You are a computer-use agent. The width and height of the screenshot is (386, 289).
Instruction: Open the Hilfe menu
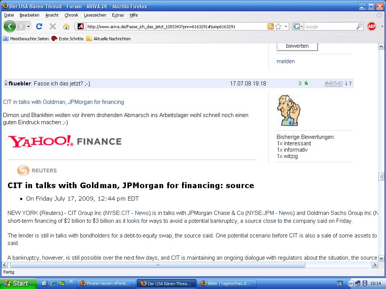tap(134, 15)
